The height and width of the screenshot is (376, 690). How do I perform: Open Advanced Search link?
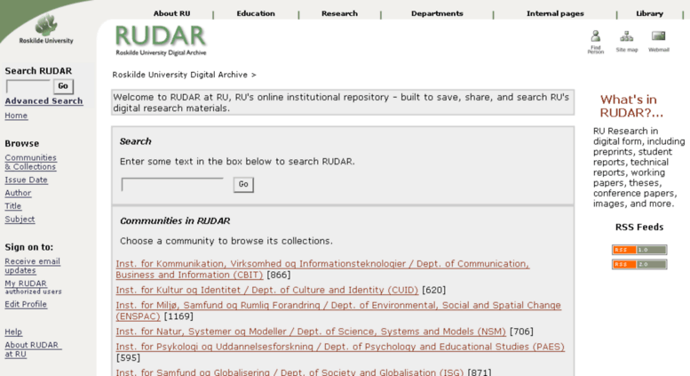tap(44, 100)
